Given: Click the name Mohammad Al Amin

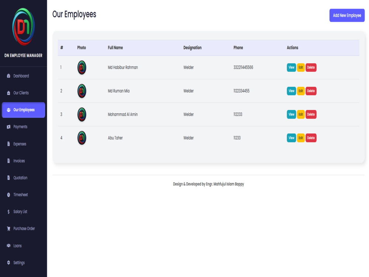Looking at the screenshot, I should pos(123,114).
